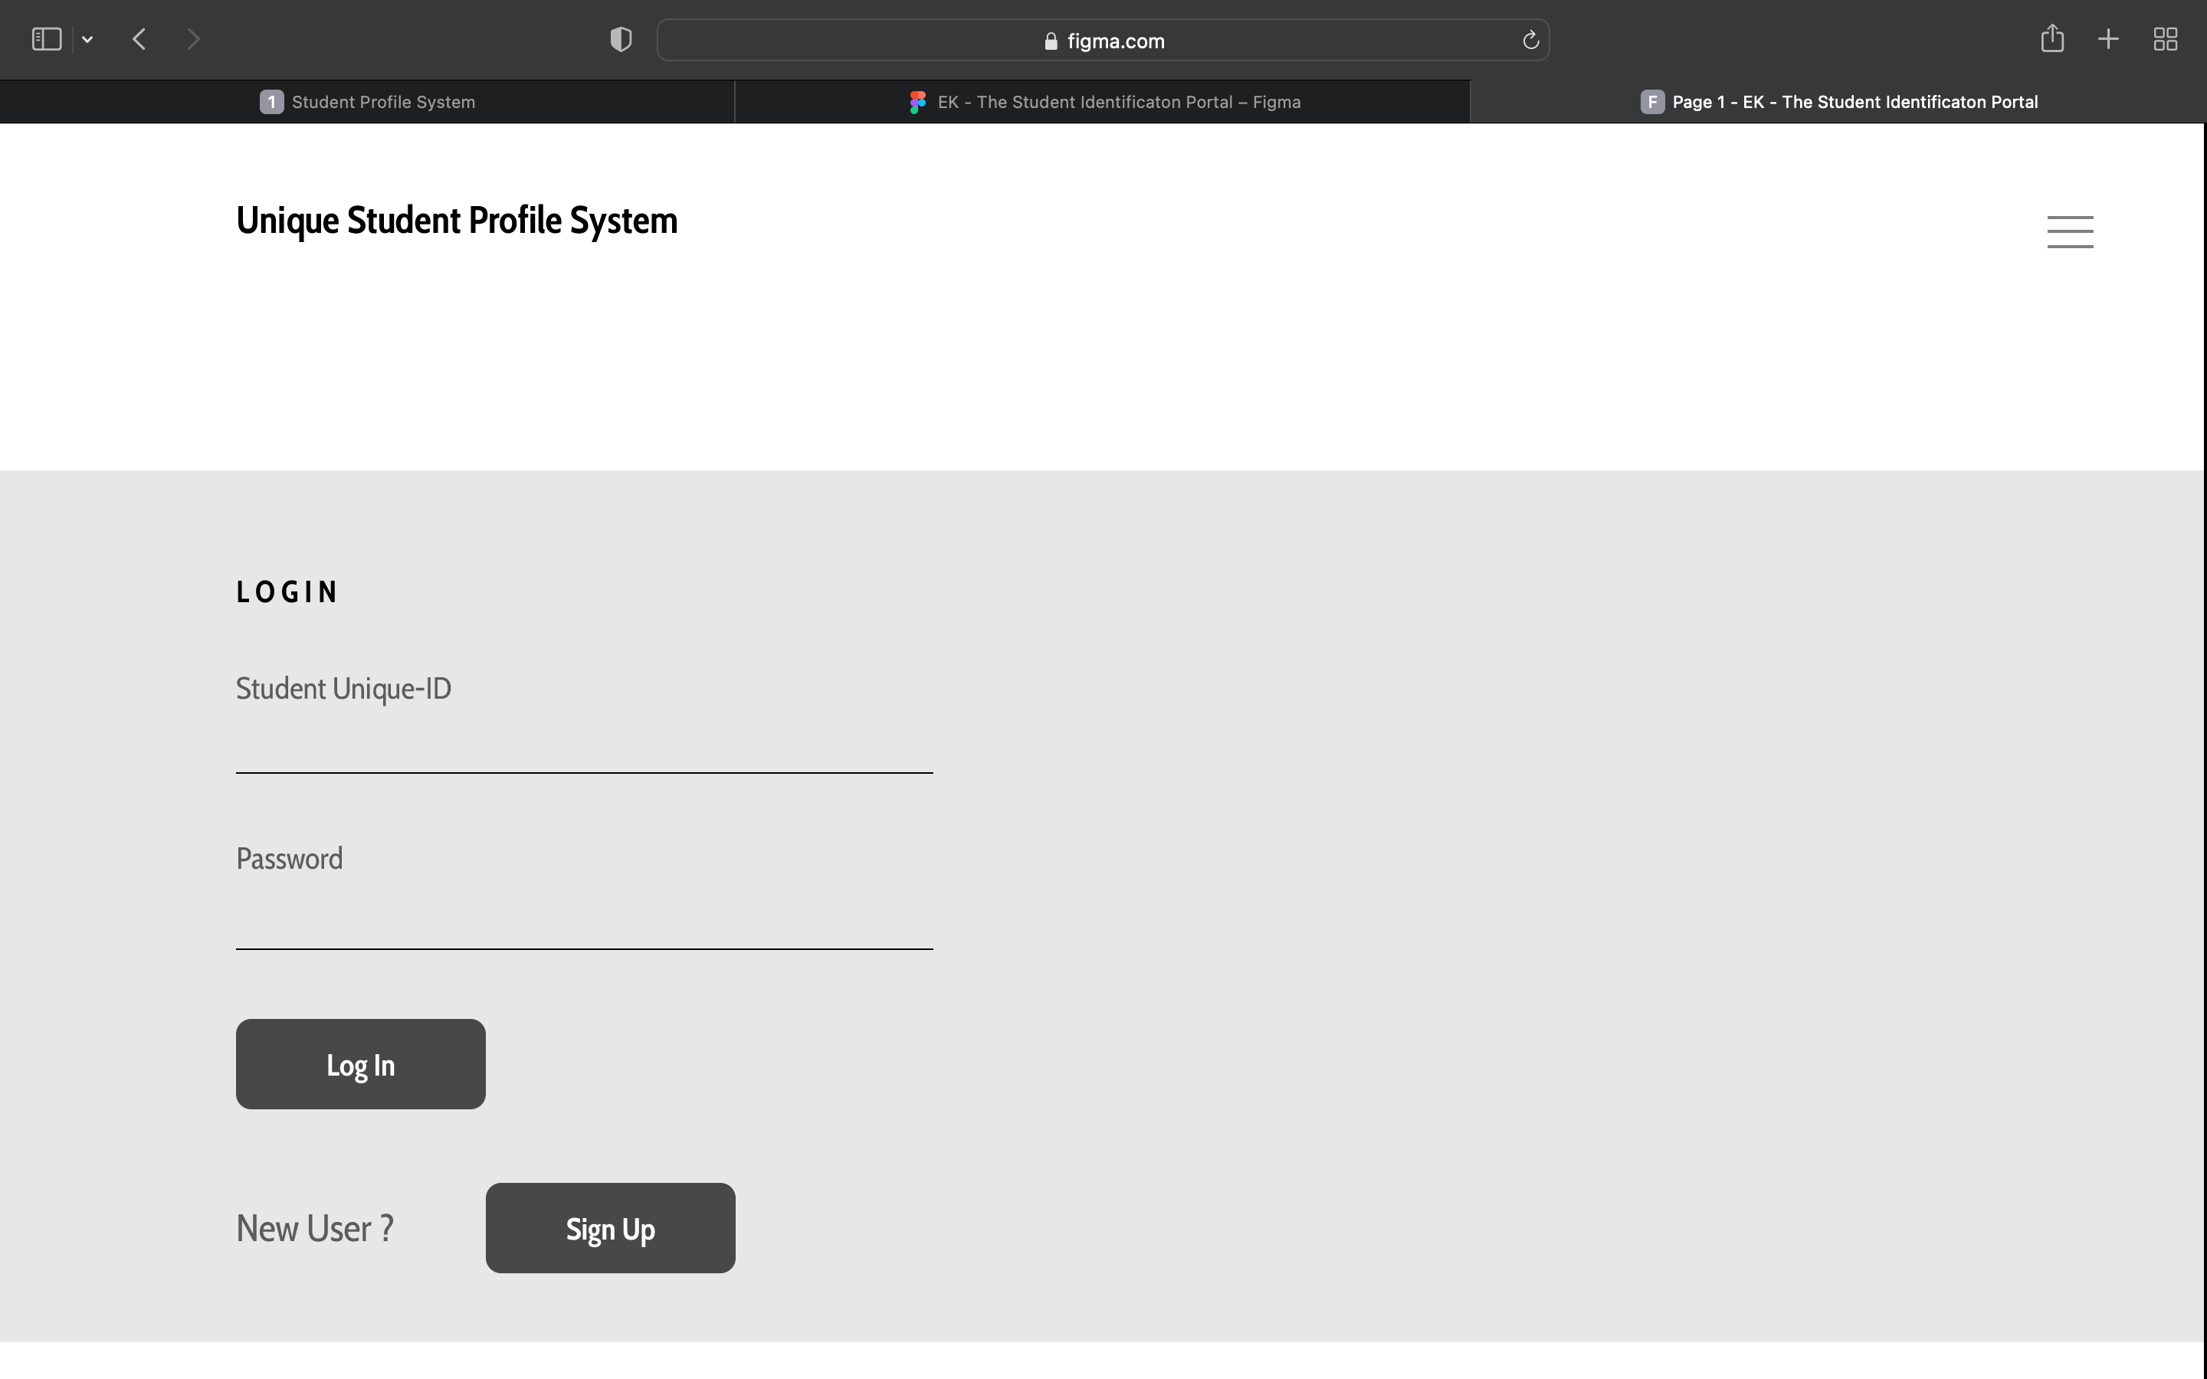Viewport: 2207px width, 1379px height.
Task: Click the forward navigation arrow
Action: tap(192, 39)
